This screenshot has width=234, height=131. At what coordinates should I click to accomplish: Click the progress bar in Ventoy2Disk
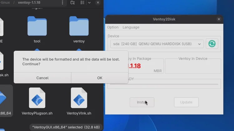164,84
